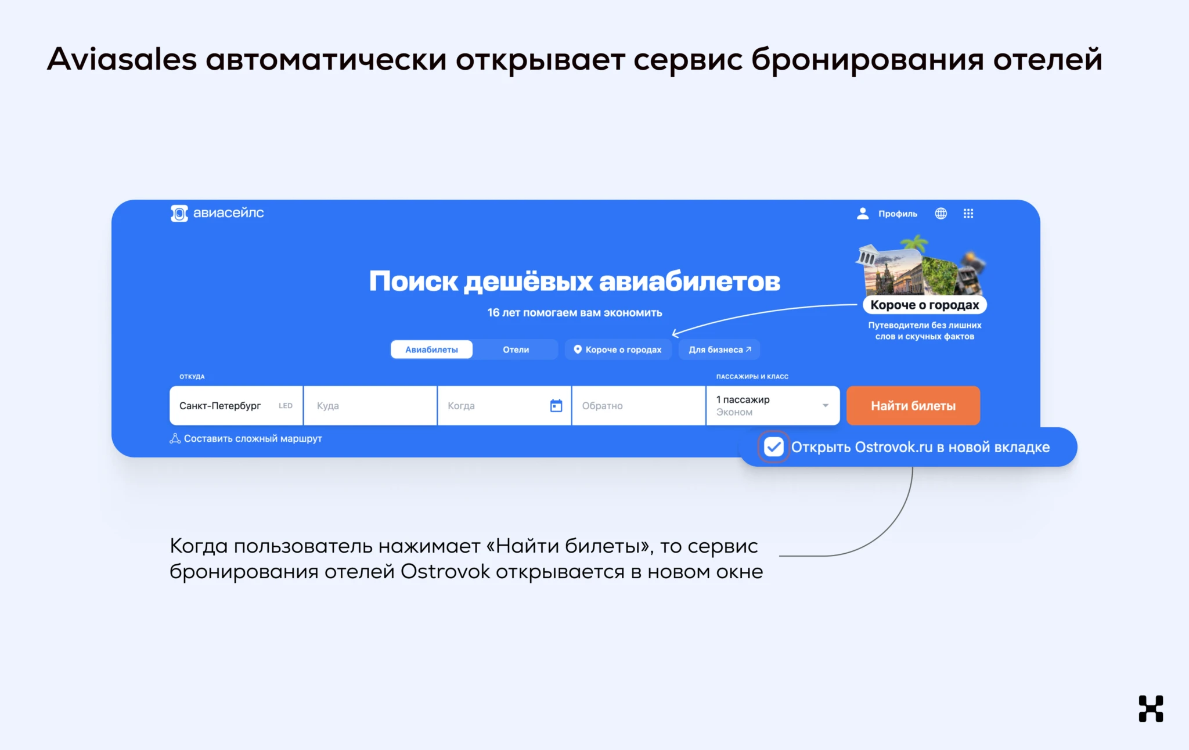The image size is (1189, 750).
Task: Switch to the Отели tab
Action: click(516, 349)
